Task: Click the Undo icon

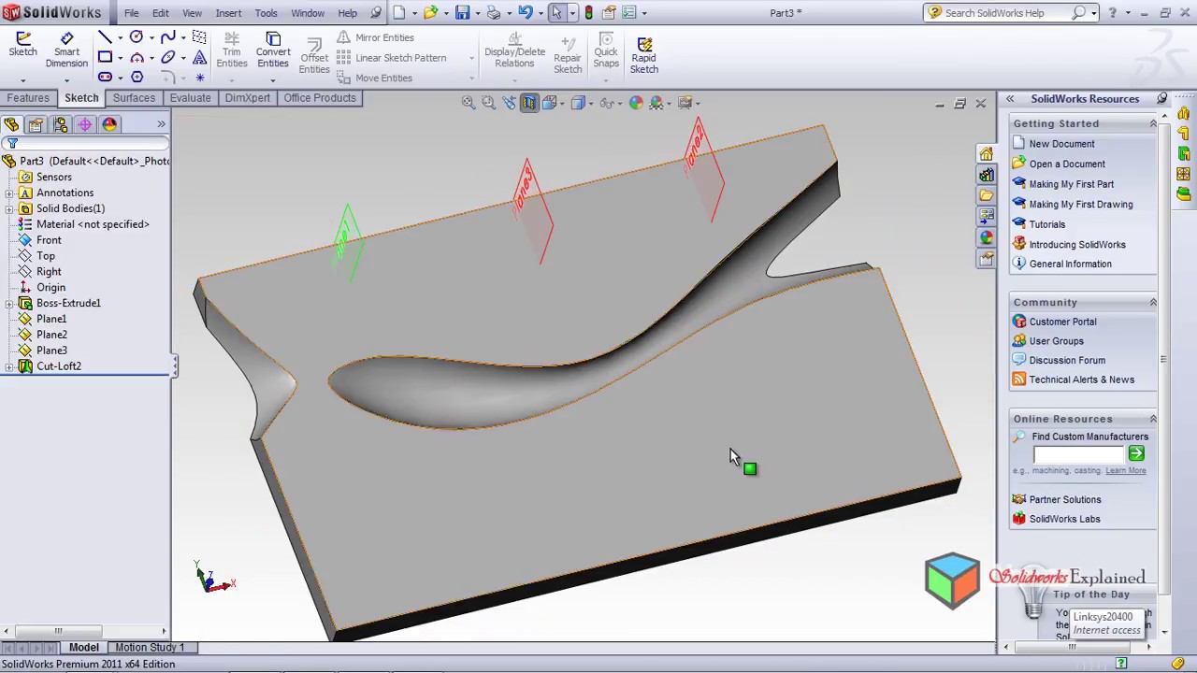Action: [x=526, y=13]
